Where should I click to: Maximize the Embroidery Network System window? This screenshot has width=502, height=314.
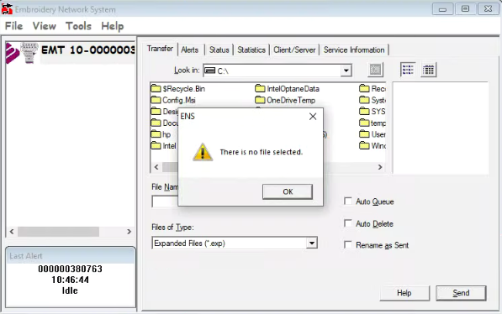465,9
